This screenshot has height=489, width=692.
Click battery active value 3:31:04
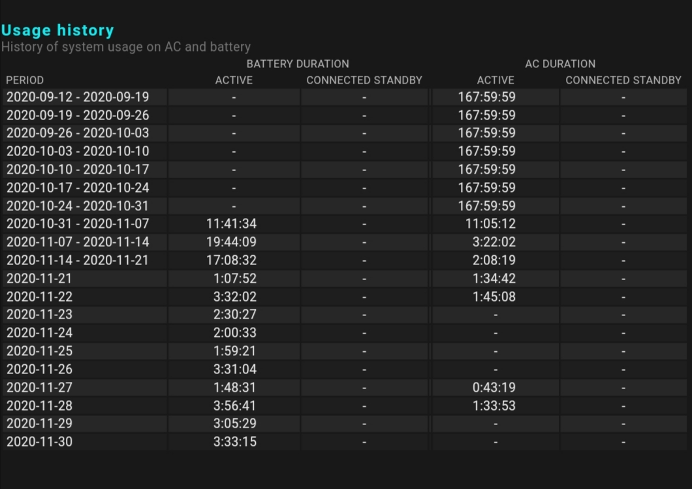tap(235, 369)
